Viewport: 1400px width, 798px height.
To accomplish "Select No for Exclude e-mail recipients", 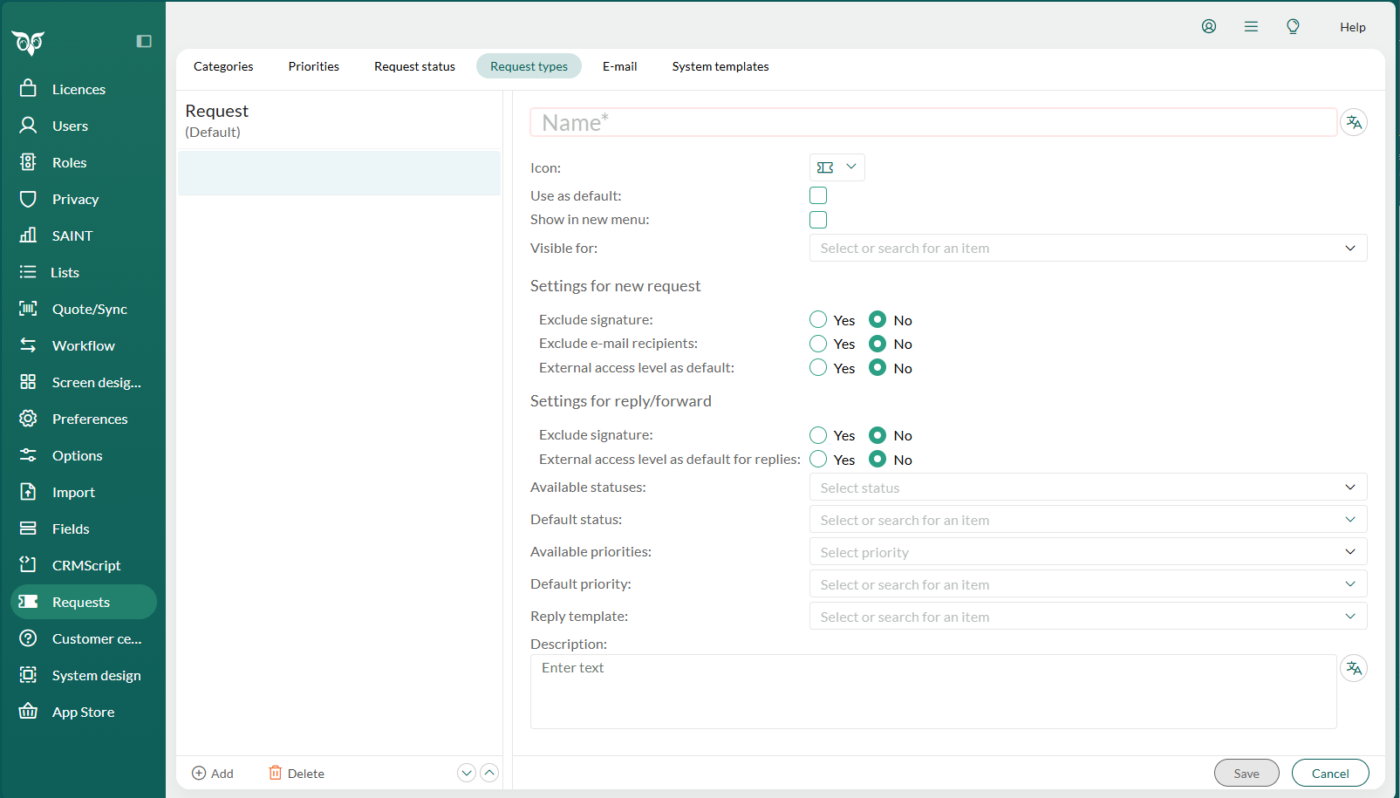I will pos(878,344).
